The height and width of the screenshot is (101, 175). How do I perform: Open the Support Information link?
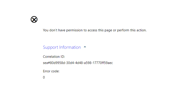coord(62,47)
